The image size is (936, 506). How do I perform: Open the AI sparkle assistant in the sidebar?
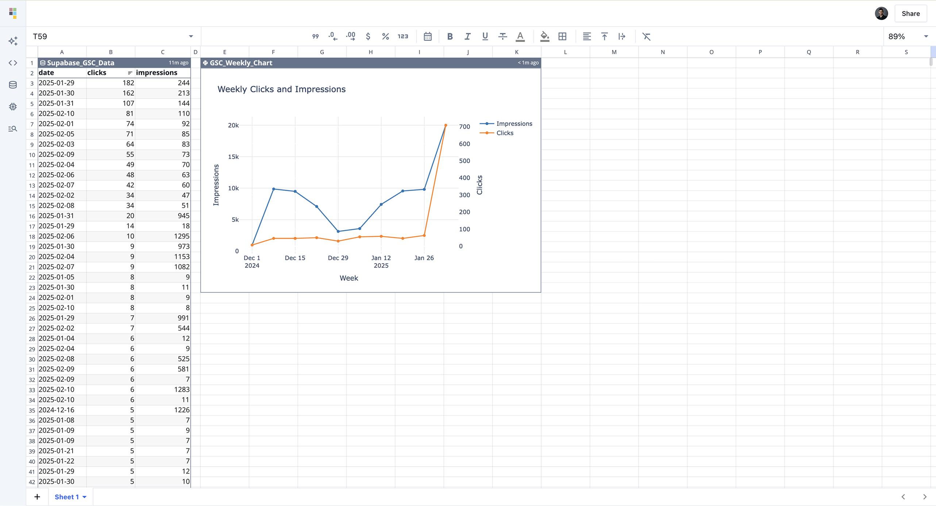click(13, 41)
